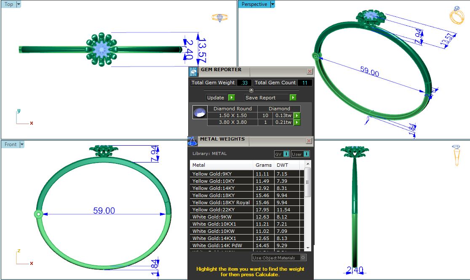
Task: Enable Use Object Materials option
Action: [x=303, y=258]
